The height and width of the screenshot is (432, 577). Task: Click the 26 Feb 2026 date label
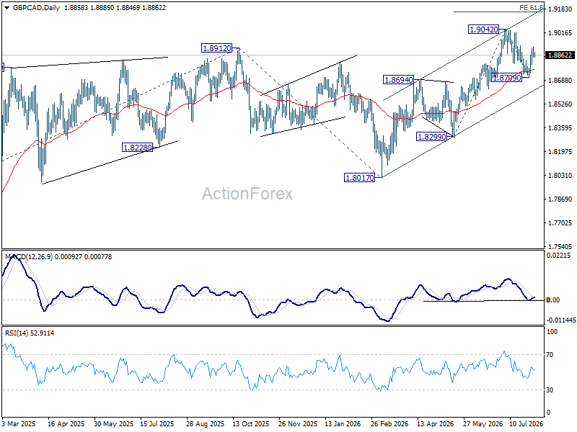(x=389, y=423)
